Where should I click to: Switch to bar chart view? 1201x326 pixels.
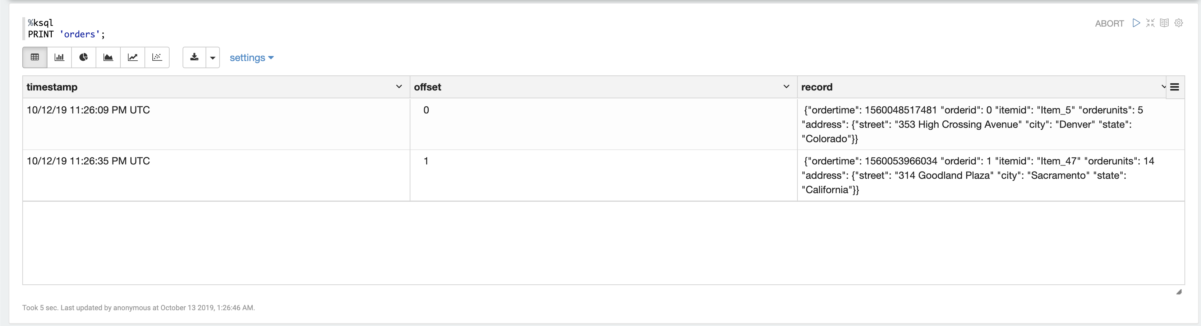click(59, 57)
